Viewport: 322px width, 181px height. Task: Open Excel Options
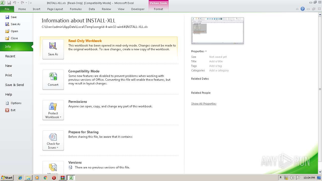coord(13,103)
